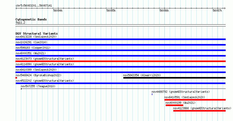Click the 56087k ruler tick label
The height and width of the screenshot is (121, 233).
217,10
